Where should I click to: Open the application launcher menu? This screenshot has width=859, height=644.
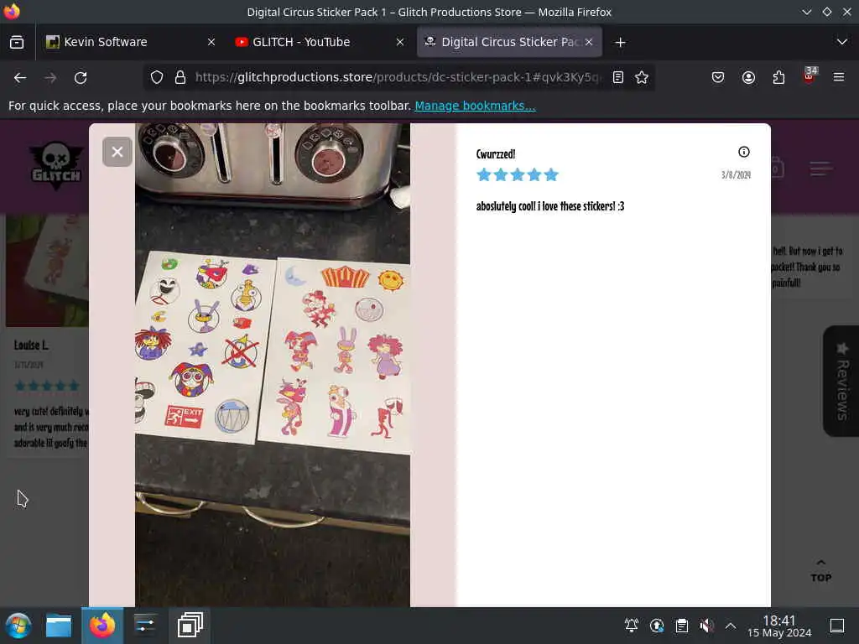pos(18,626)
